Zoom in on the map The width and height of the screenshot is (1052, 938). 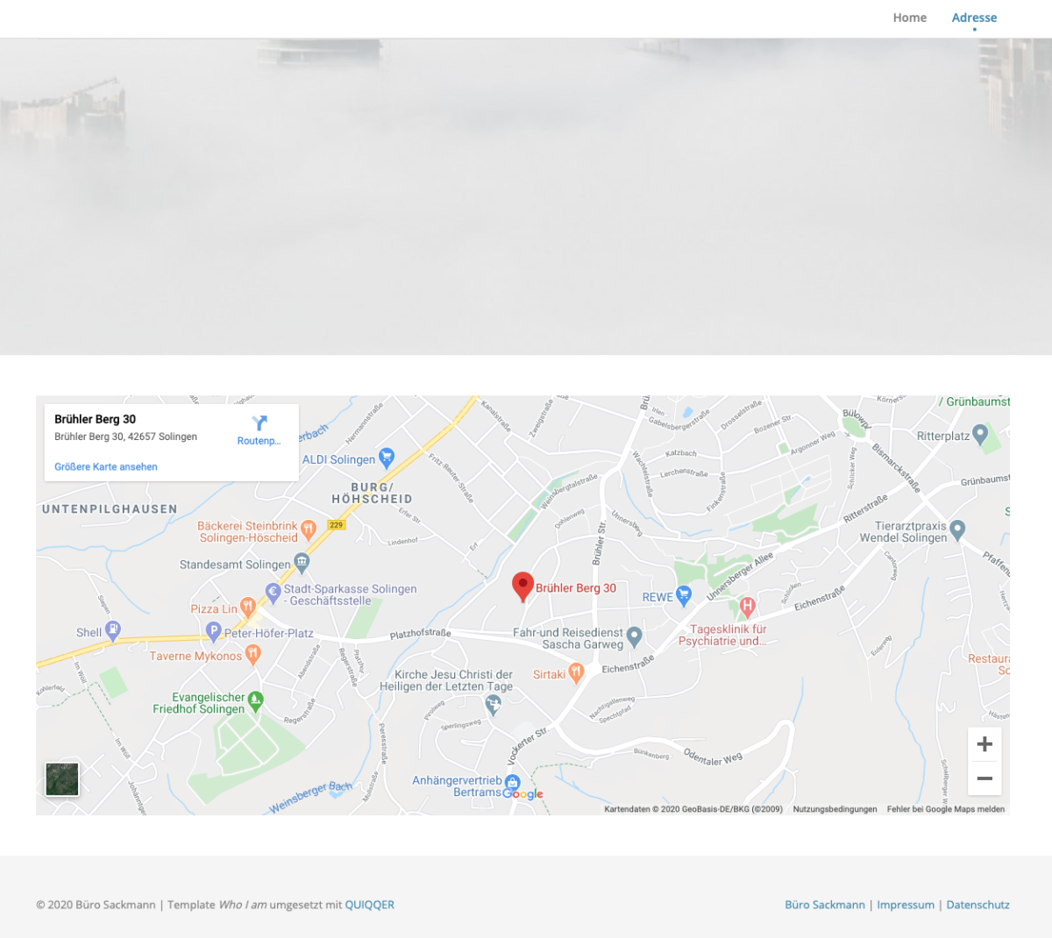[x=984, y=744]
